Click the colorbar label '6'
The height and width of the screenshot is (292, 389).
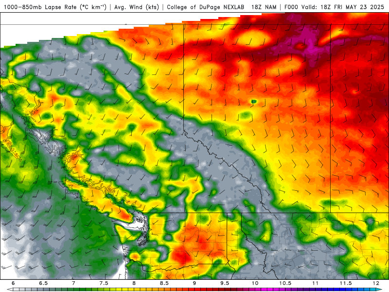tap(13, 283)
